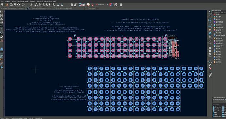Expand the Lagen-Anzeigeoptionen section

(219, 97)
